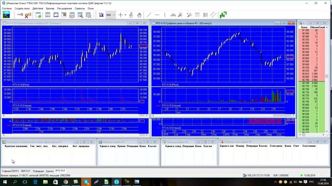Open the Расширения menu

point(65,8)
